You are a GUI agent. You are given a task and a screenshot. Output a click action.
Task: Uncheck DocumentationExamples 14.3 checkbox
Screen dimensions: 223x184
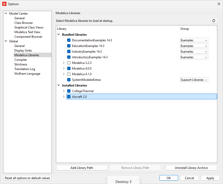tap(69, 40)
